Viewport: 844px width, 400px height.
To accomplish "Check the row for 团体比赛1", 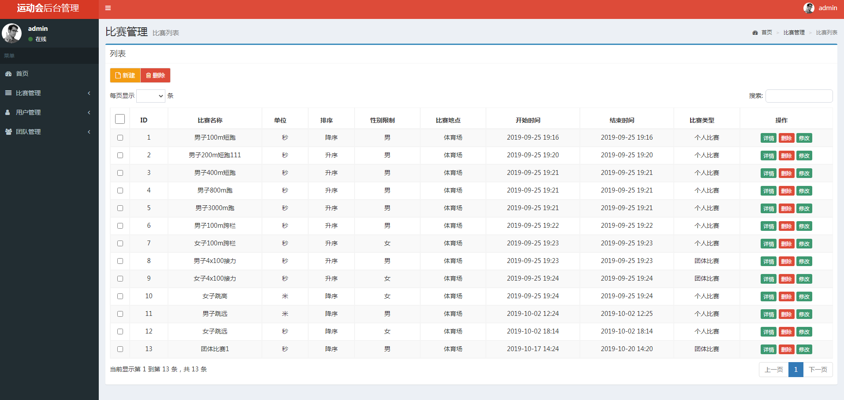I will click(120, 349).
